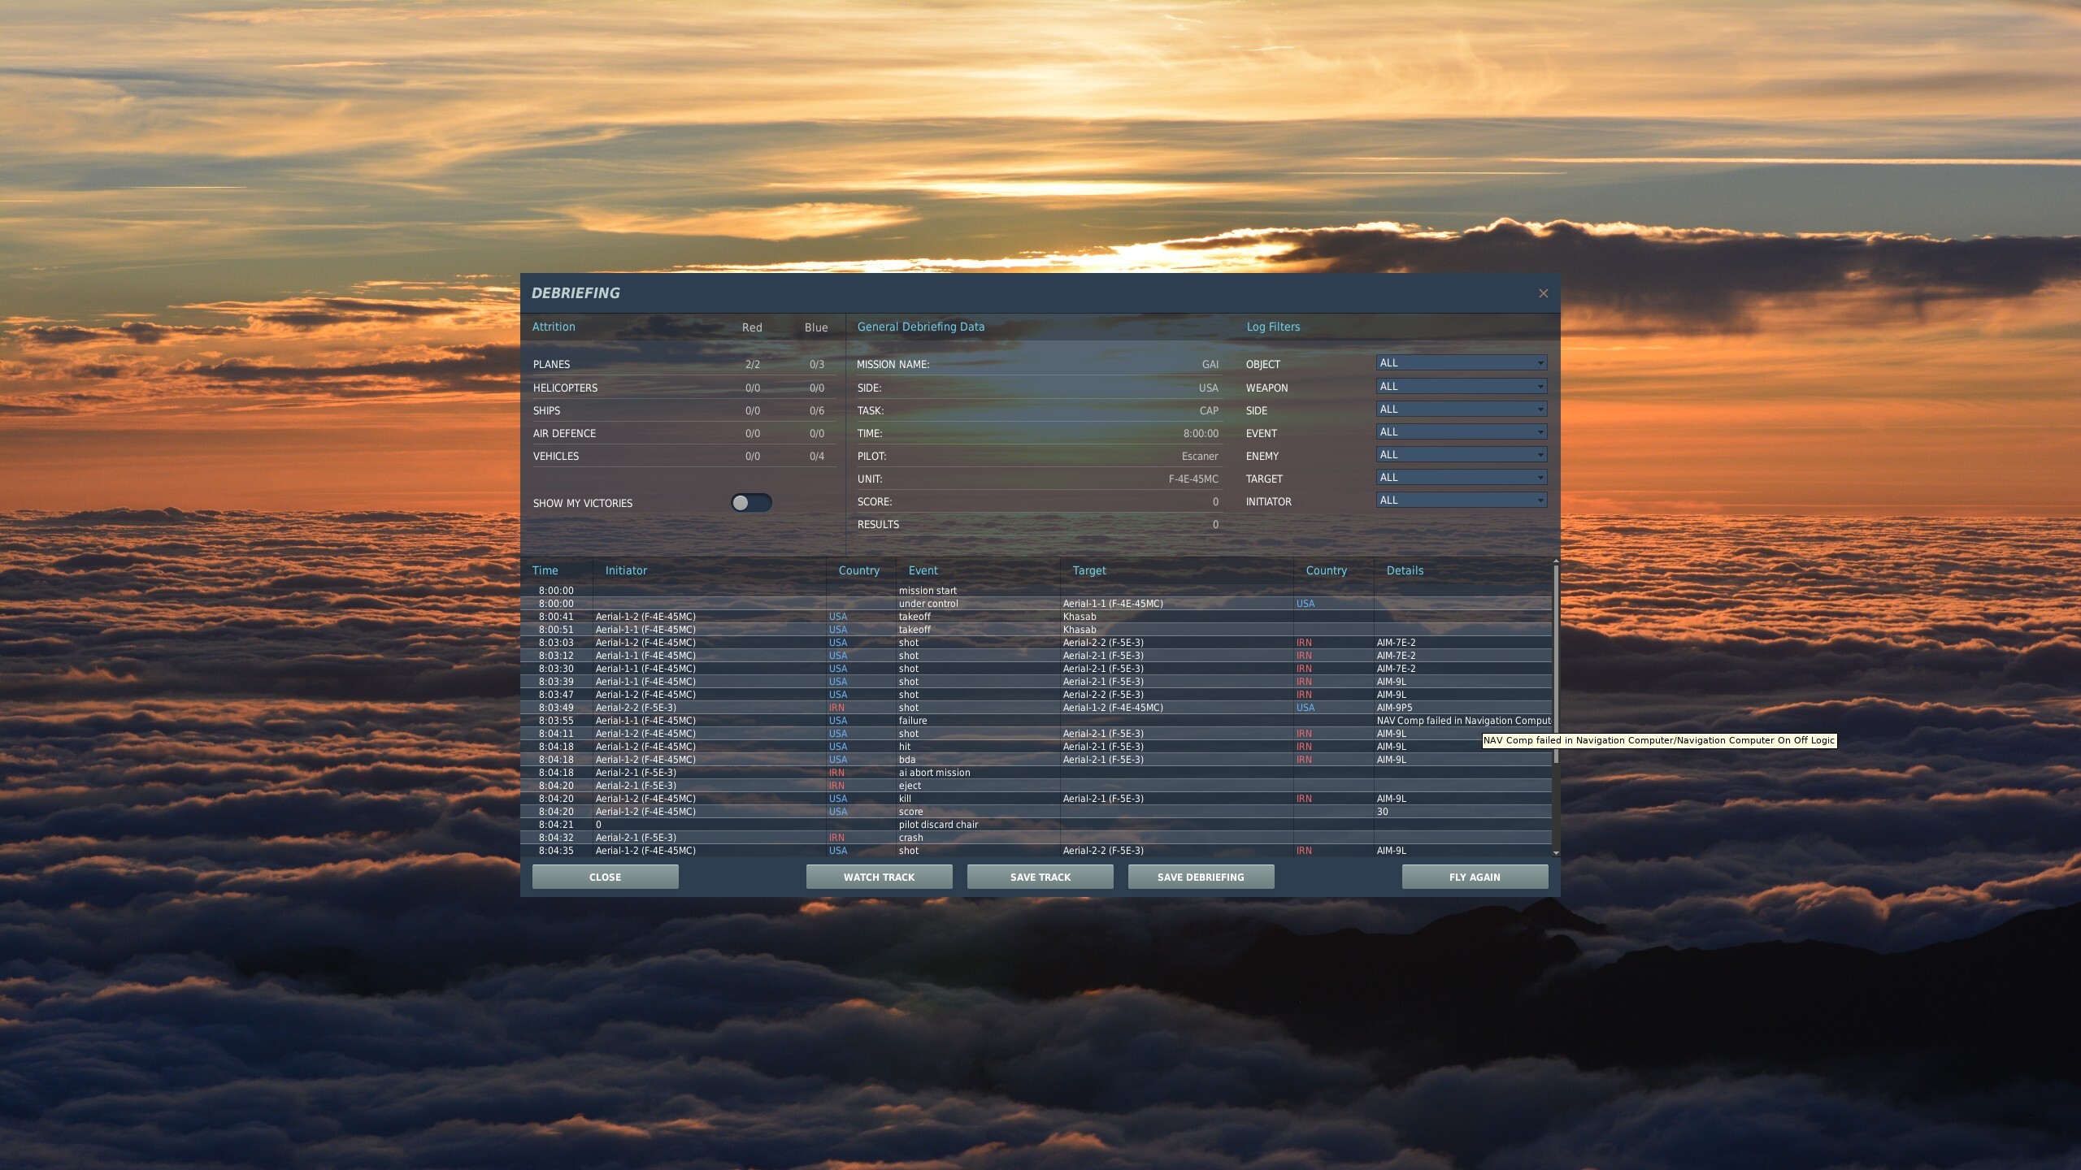The image size is (2081, 1170).
Task: Click the NAV Comp failed details cell
Action: 1463,721
